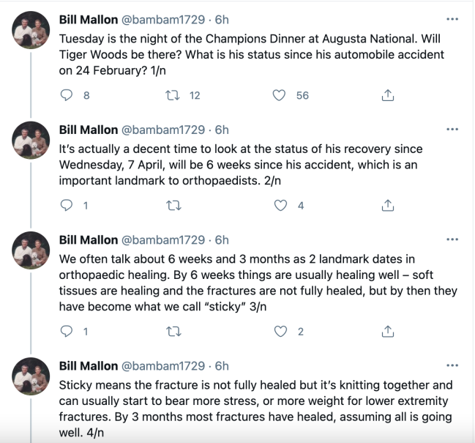This screenshot has height=443, width=475.
Task: Reply to the 2/n orthopaedists tweet
Action: tap(67, 206)
